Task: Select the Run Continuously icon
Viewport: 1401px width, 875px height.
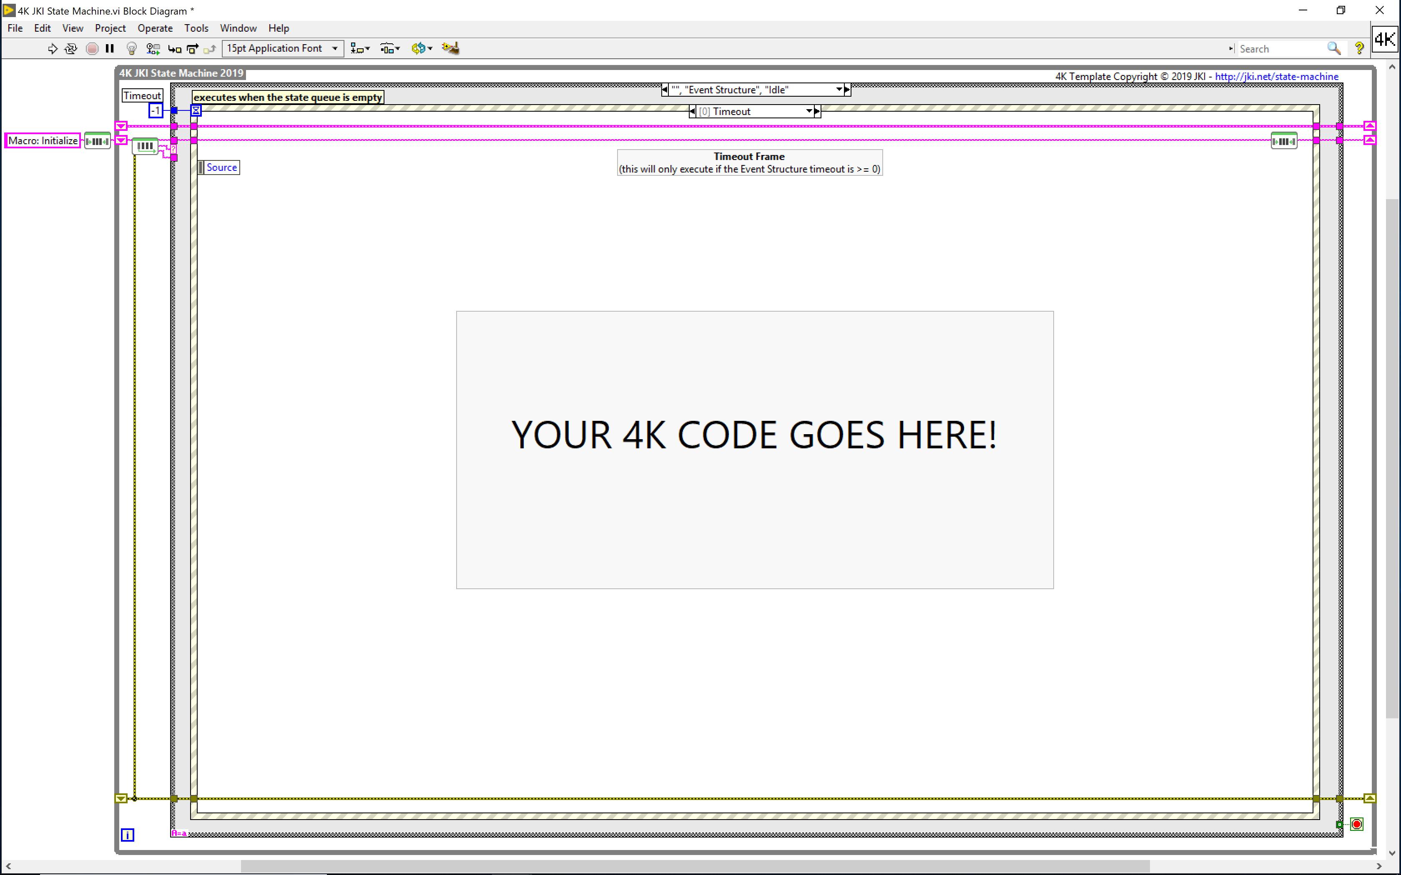Action: [x=70, y=49]
